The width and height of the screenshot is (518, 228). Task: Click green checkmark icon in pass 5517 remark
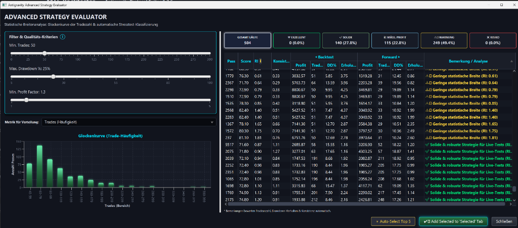427,144
